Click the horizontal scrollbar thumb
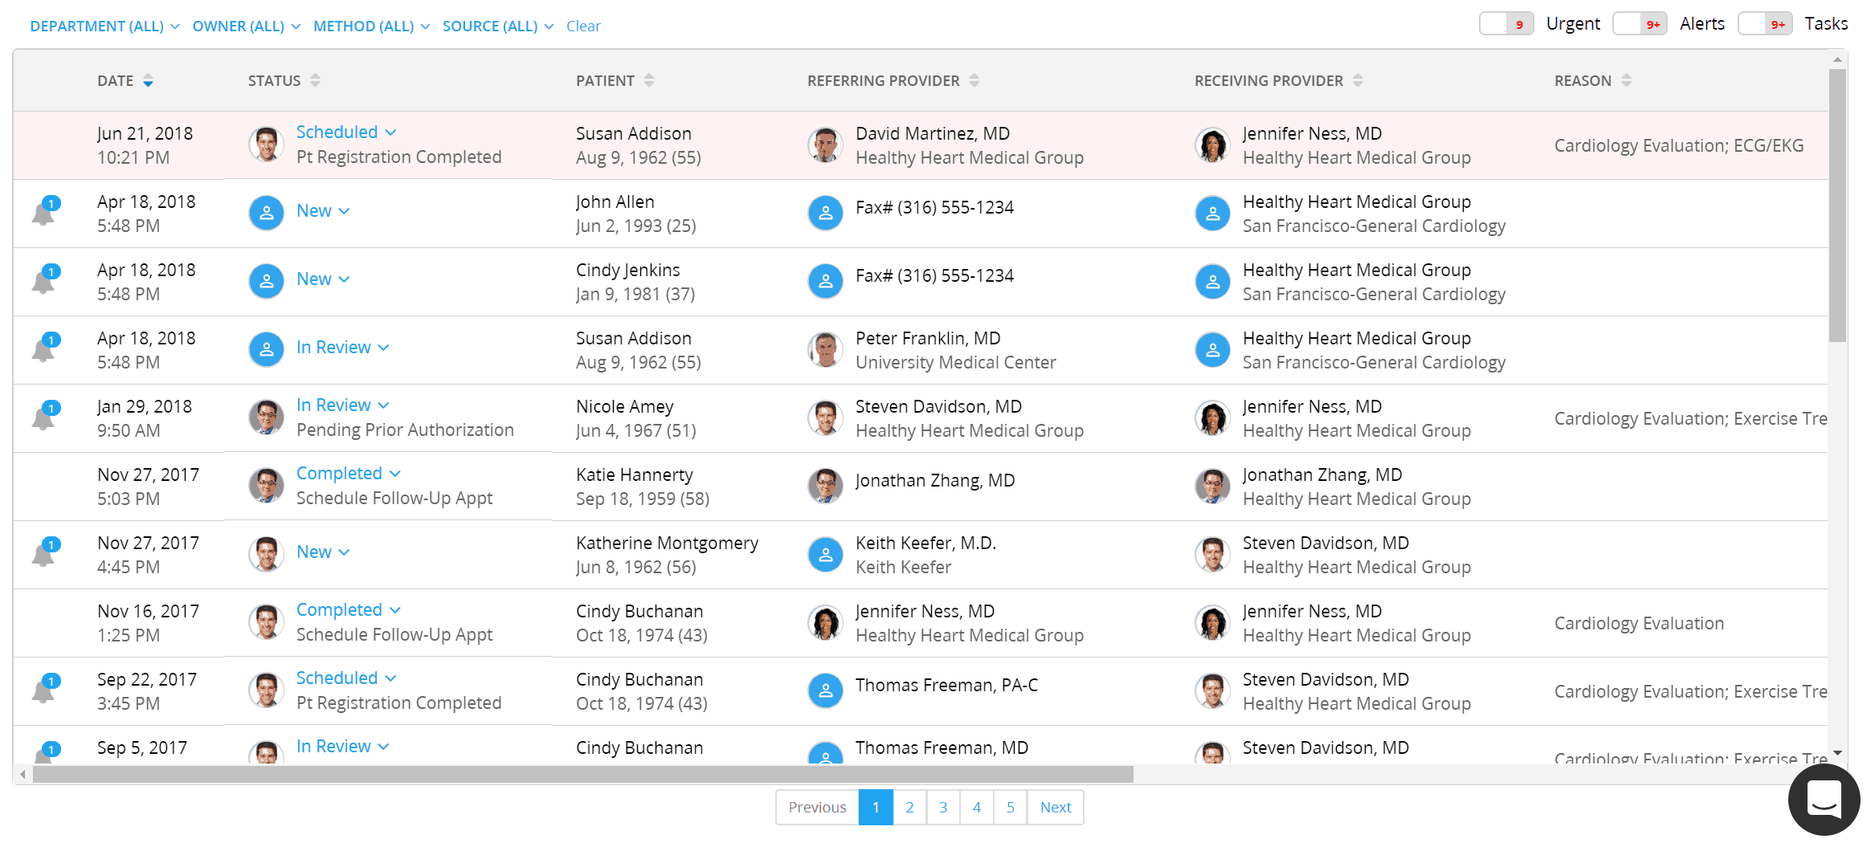Image resolution: width=1871 pixels, height=843 pixels. click(582, 774)
